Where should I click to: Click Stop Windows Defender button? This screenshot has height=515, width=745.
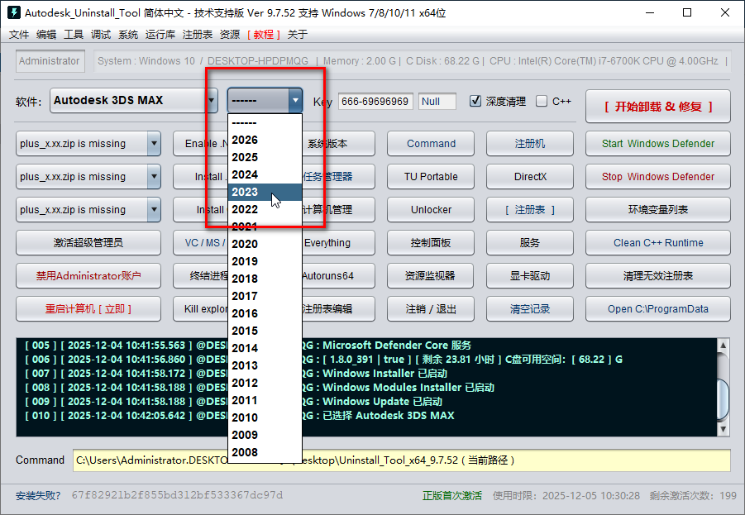pos(658,177)
